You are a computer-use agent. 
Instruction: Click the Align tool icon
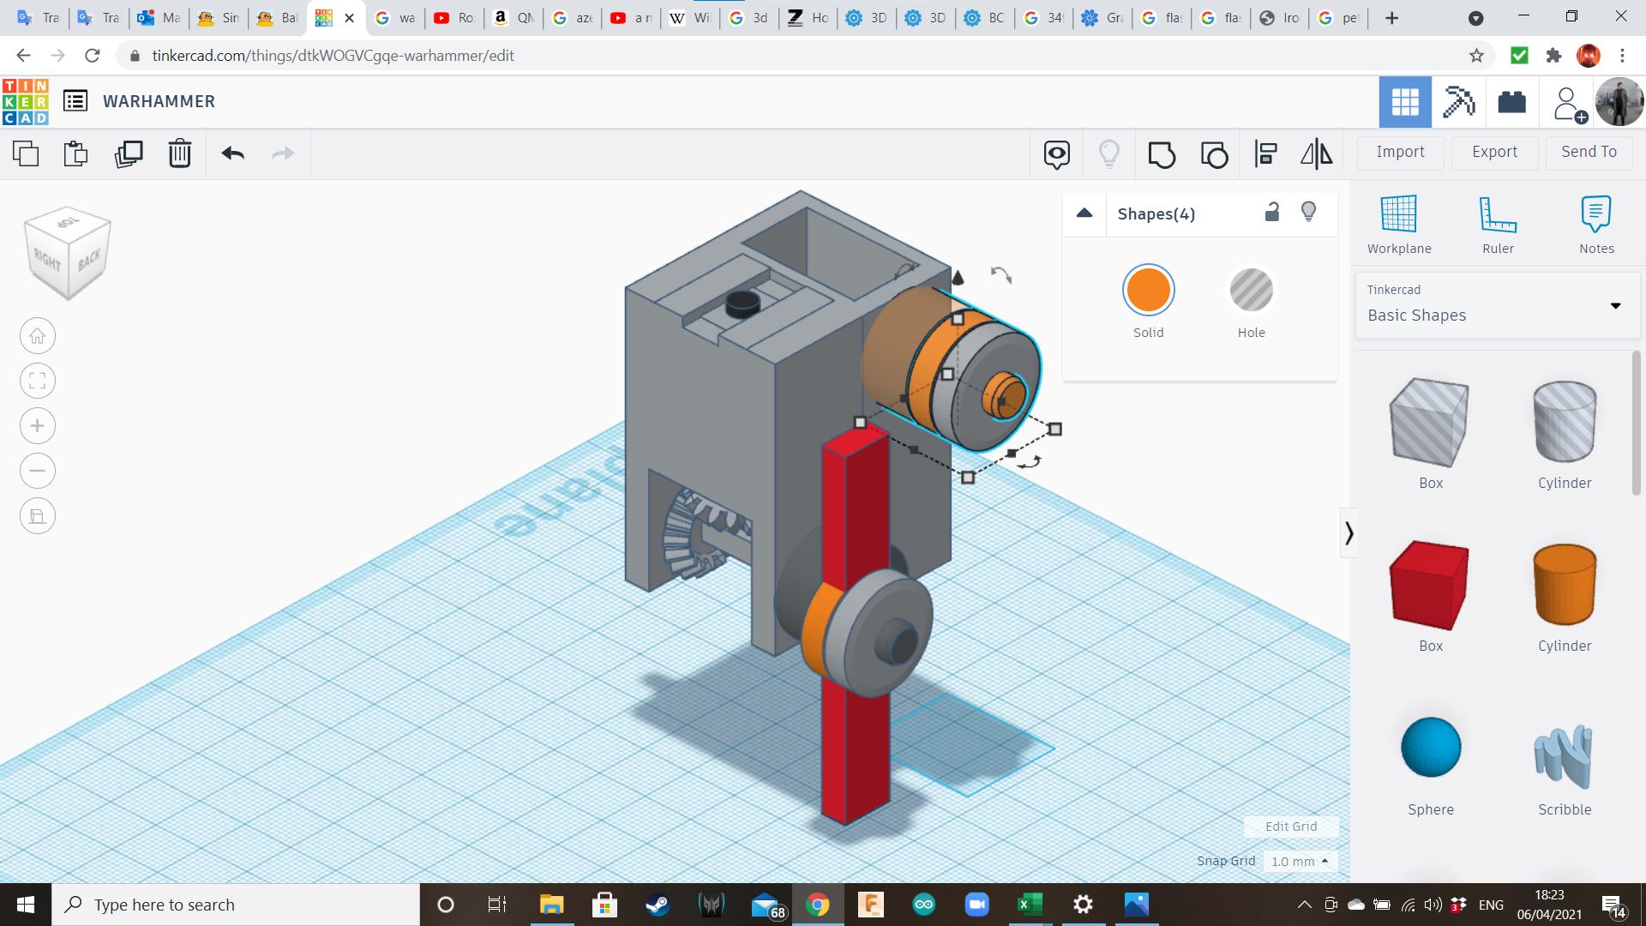1265,154
